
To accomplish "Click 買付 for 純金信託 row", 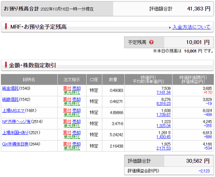I will tap(67, 88).
